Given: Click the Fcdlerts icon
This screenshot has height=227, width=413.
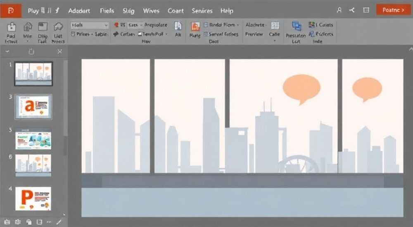Looking at the screenshot, I should point(311,34).
